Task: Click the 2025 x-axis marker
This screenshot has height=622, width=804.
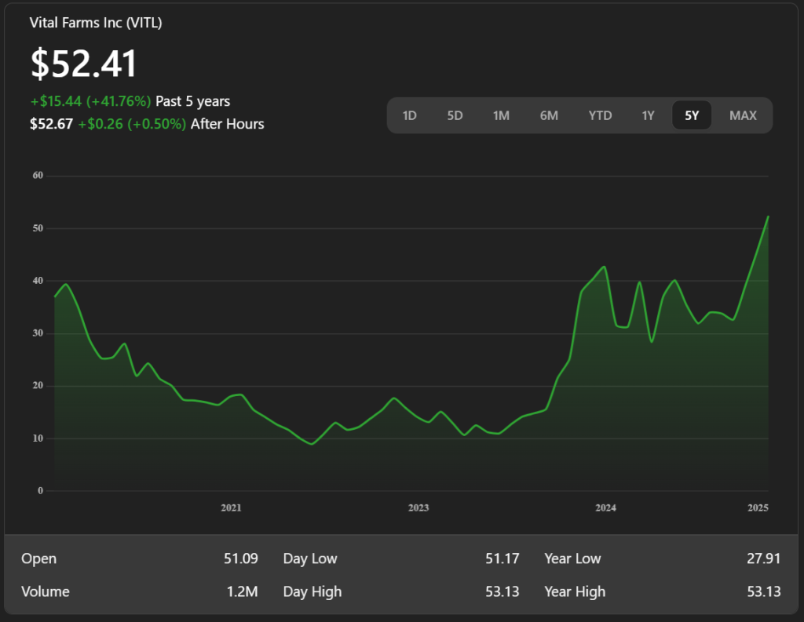Action: pos(758,508)
